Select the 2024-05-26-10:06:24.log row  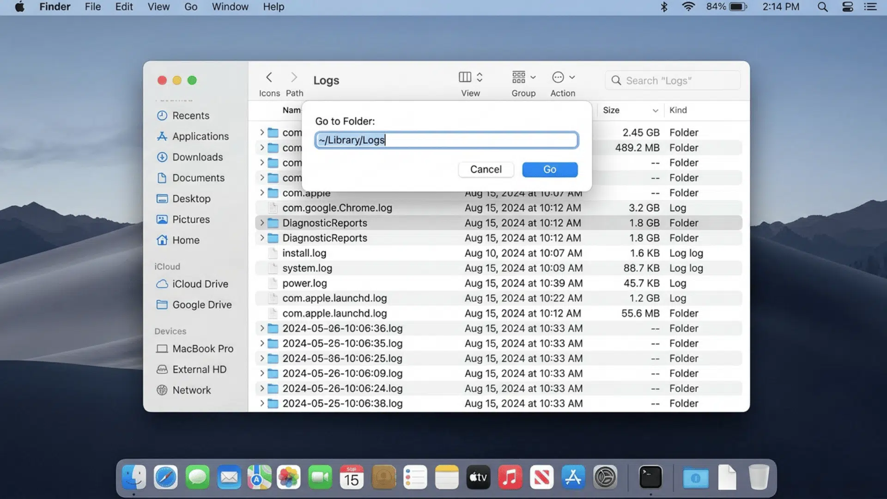pyautogui.click(x=498, y=389)
